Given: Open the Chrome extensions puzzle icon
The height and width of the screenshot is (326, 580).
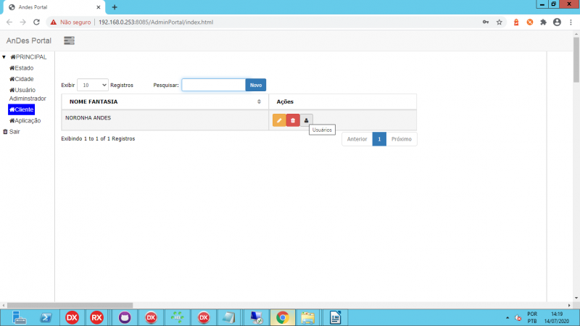Looking at the screenshot, I should [x=543, y=22].
